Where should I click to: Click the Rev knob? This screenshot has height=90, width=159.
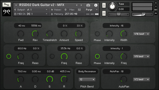coord(35,34)
